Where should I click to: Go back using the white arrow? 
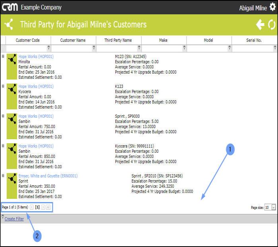260,25
